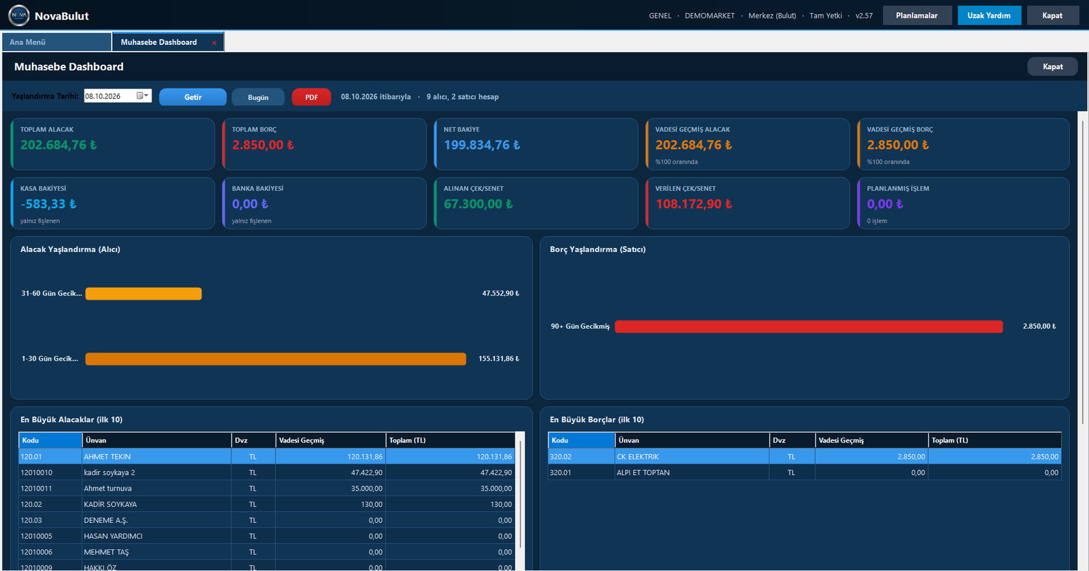Close the dashboard with its header Kapat button

1052,67
